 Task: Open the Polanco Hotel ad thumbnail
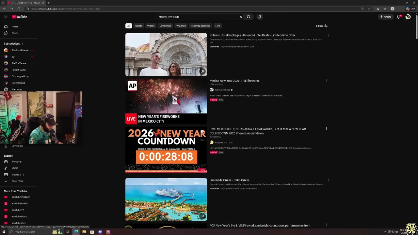166,55
